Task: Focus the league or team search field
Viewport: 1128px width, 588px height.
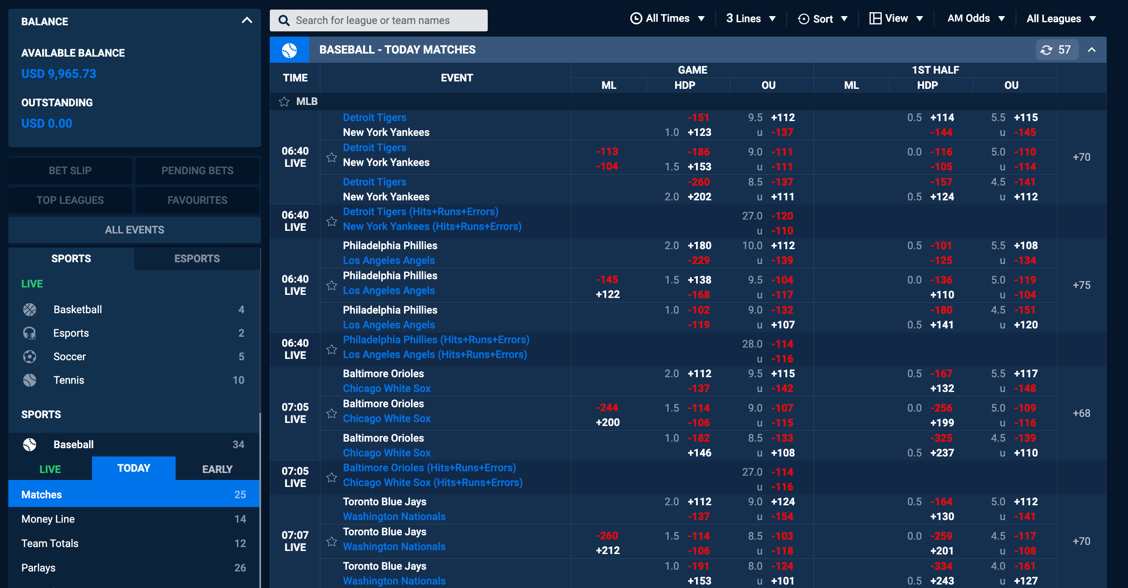Action: point(378,20)
